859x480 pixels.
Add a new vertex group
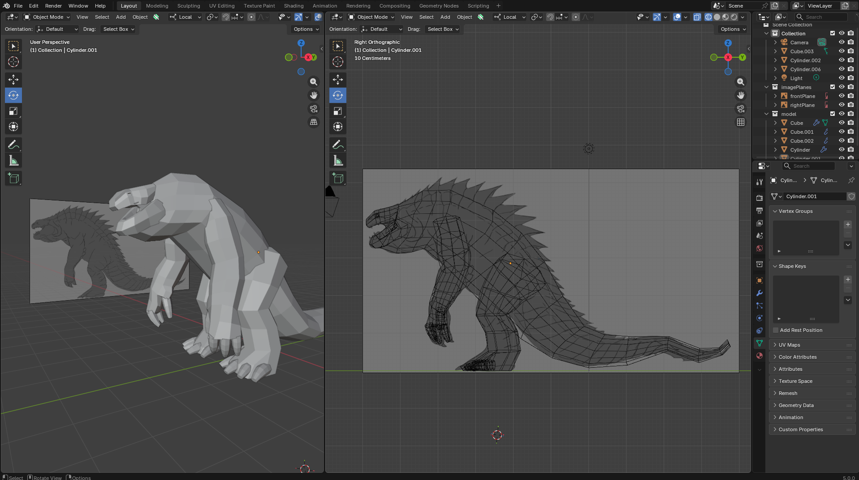(x=848, y=225)
